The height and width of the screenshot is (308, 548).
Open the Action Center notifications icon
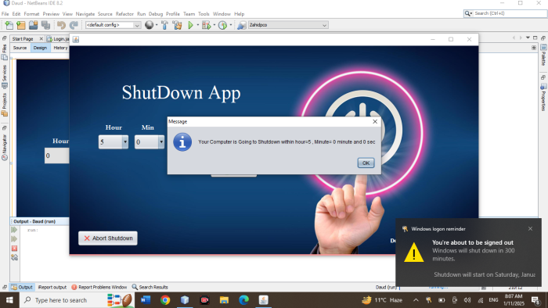click(x=535, y=300)
